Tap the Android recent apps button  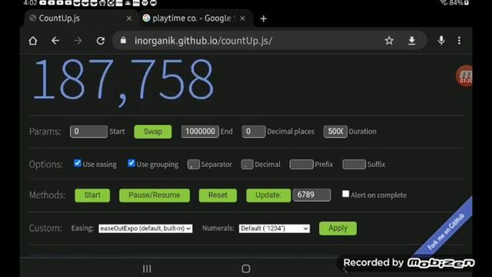pyautogui.click(x=147, y=269)
